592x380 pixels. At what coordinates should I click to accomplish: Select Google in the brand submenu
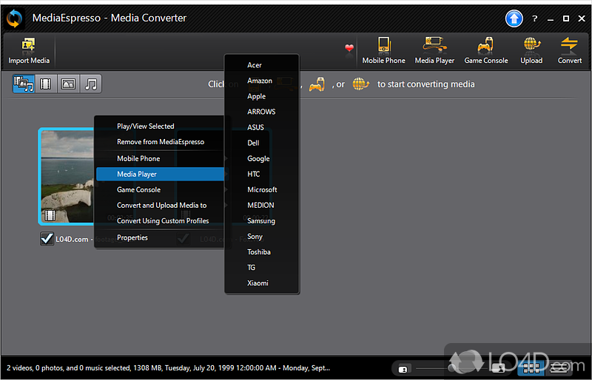[x=262, y=158]
